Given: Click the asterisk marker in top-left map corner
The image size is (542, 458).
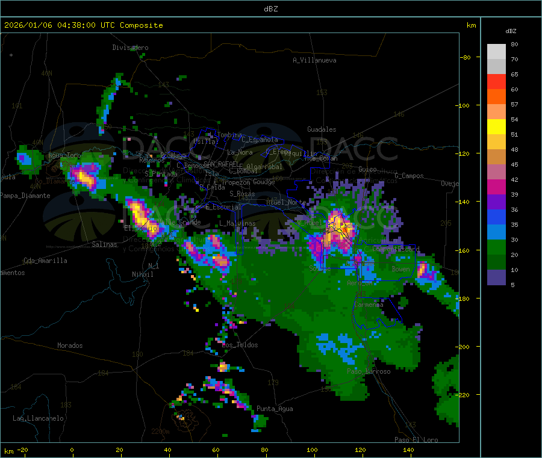Looking at the screenshot, I should tap(11, 55).
